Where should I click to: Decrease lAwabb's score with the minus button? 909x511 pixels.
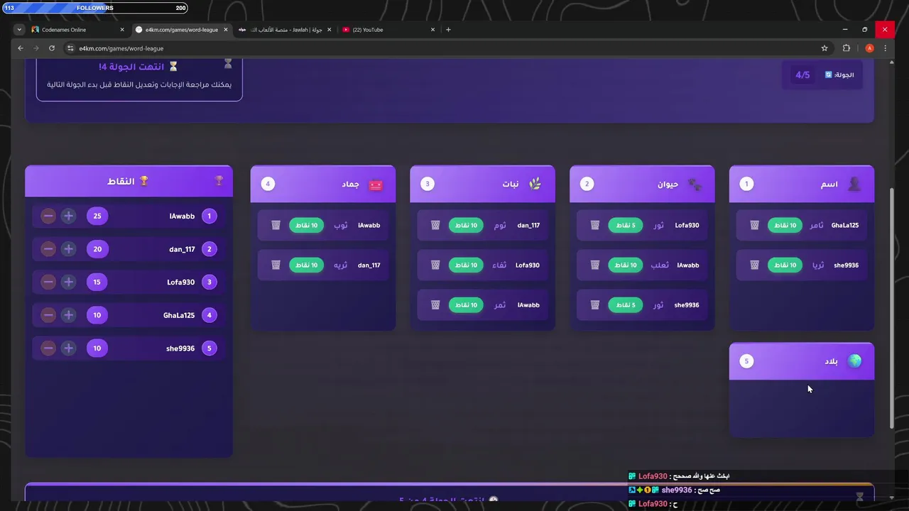tap(48, 216)
